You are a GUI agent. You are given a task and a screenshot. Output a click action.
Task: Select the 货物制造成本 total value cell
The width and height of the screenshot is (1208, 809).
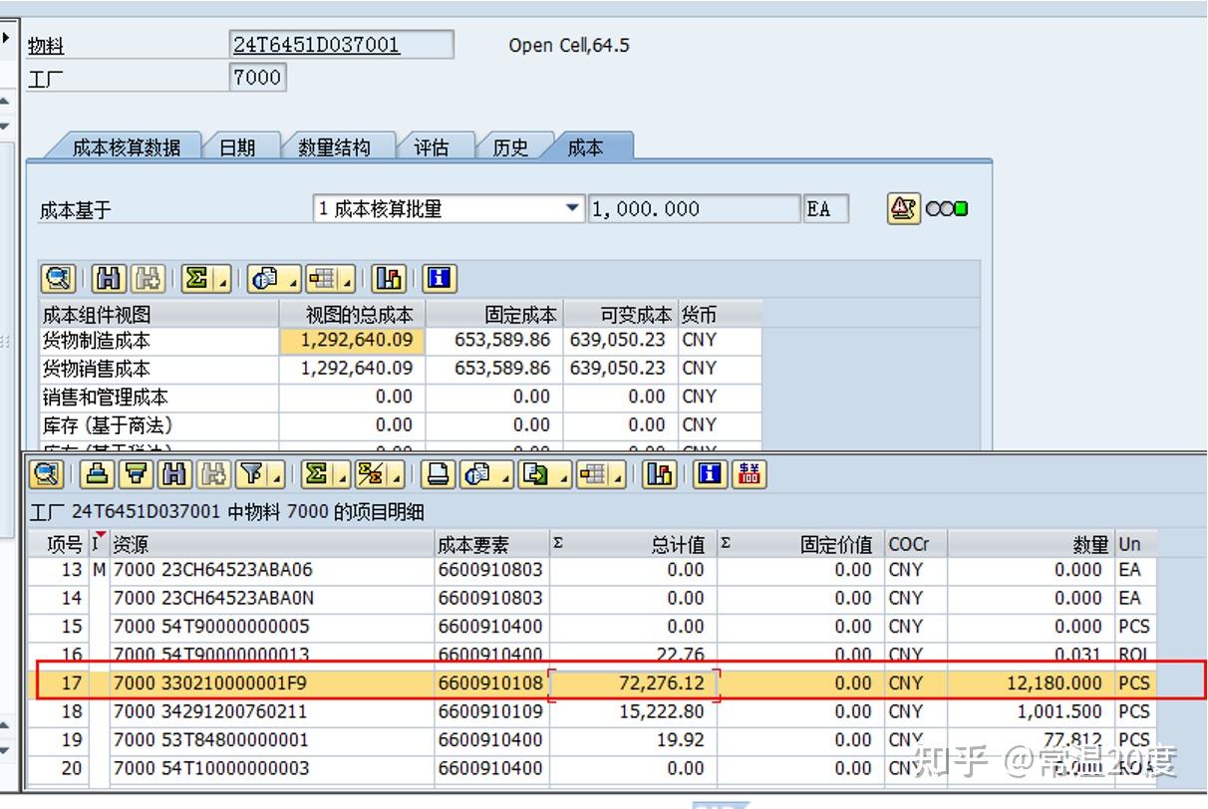[353, 340]
